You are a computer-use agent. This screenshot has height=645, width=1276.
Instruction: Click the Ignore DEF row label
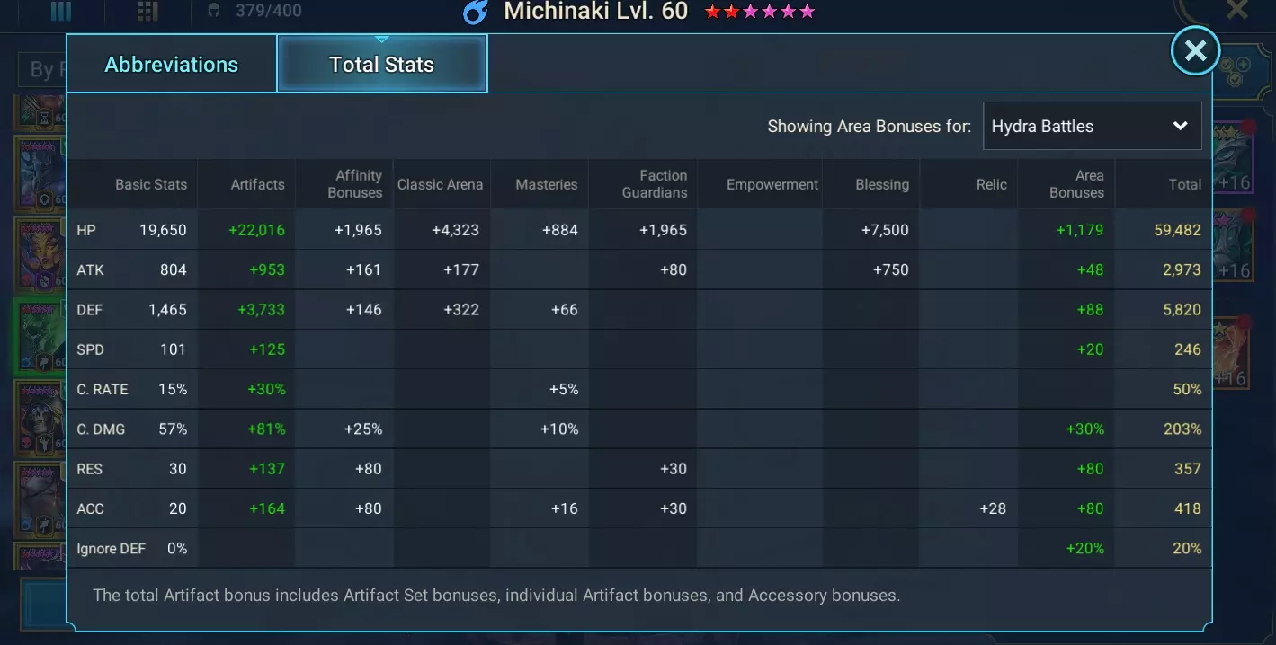pos(112,548)
